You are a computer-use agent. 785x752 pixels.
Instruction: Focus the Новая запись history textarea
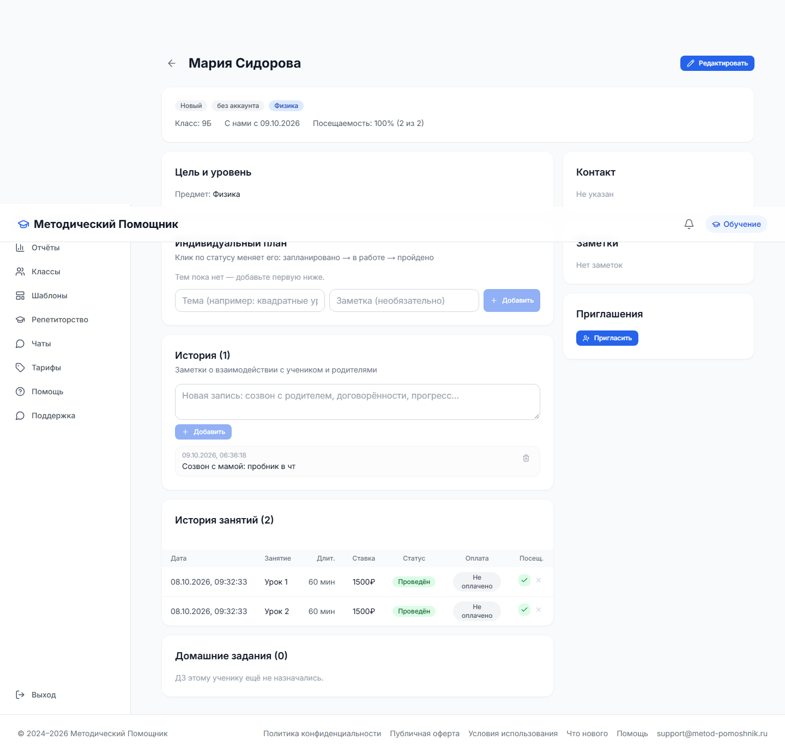click(358, 402)
